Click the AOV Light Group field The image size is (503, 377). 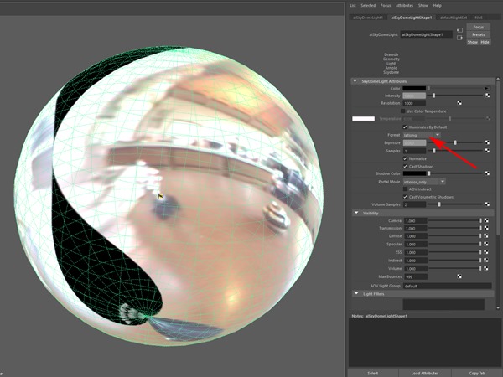click(x=447, y=286)
